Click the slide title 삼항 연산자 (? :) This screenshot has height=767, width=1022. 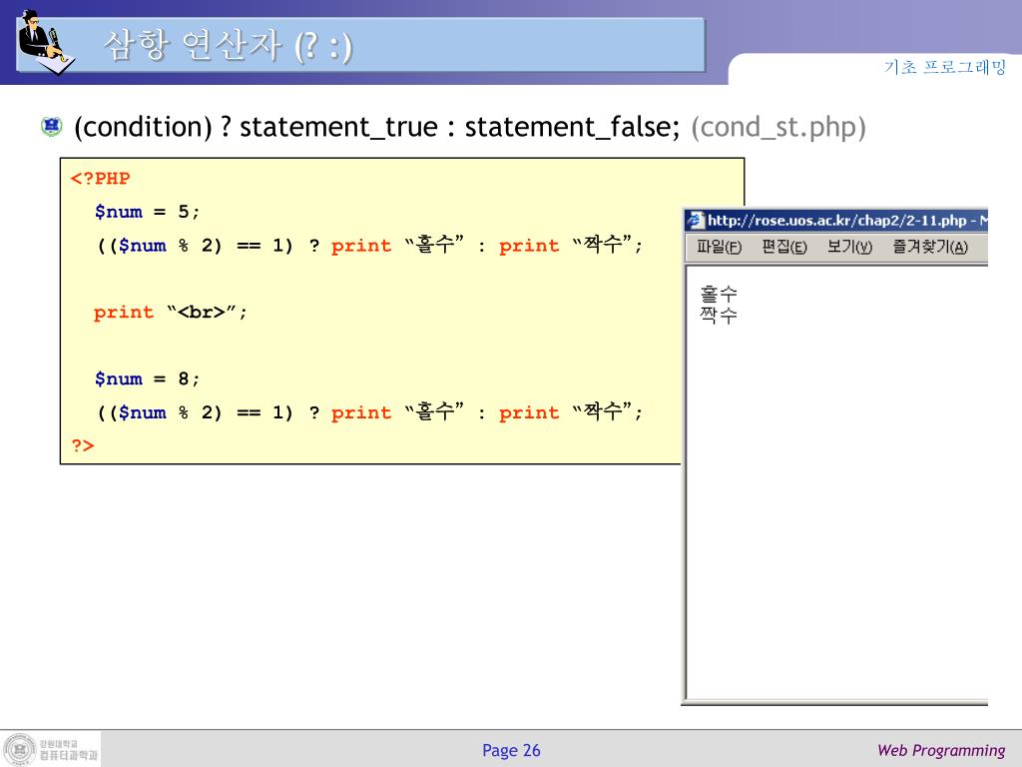click(x=229, y=46)
